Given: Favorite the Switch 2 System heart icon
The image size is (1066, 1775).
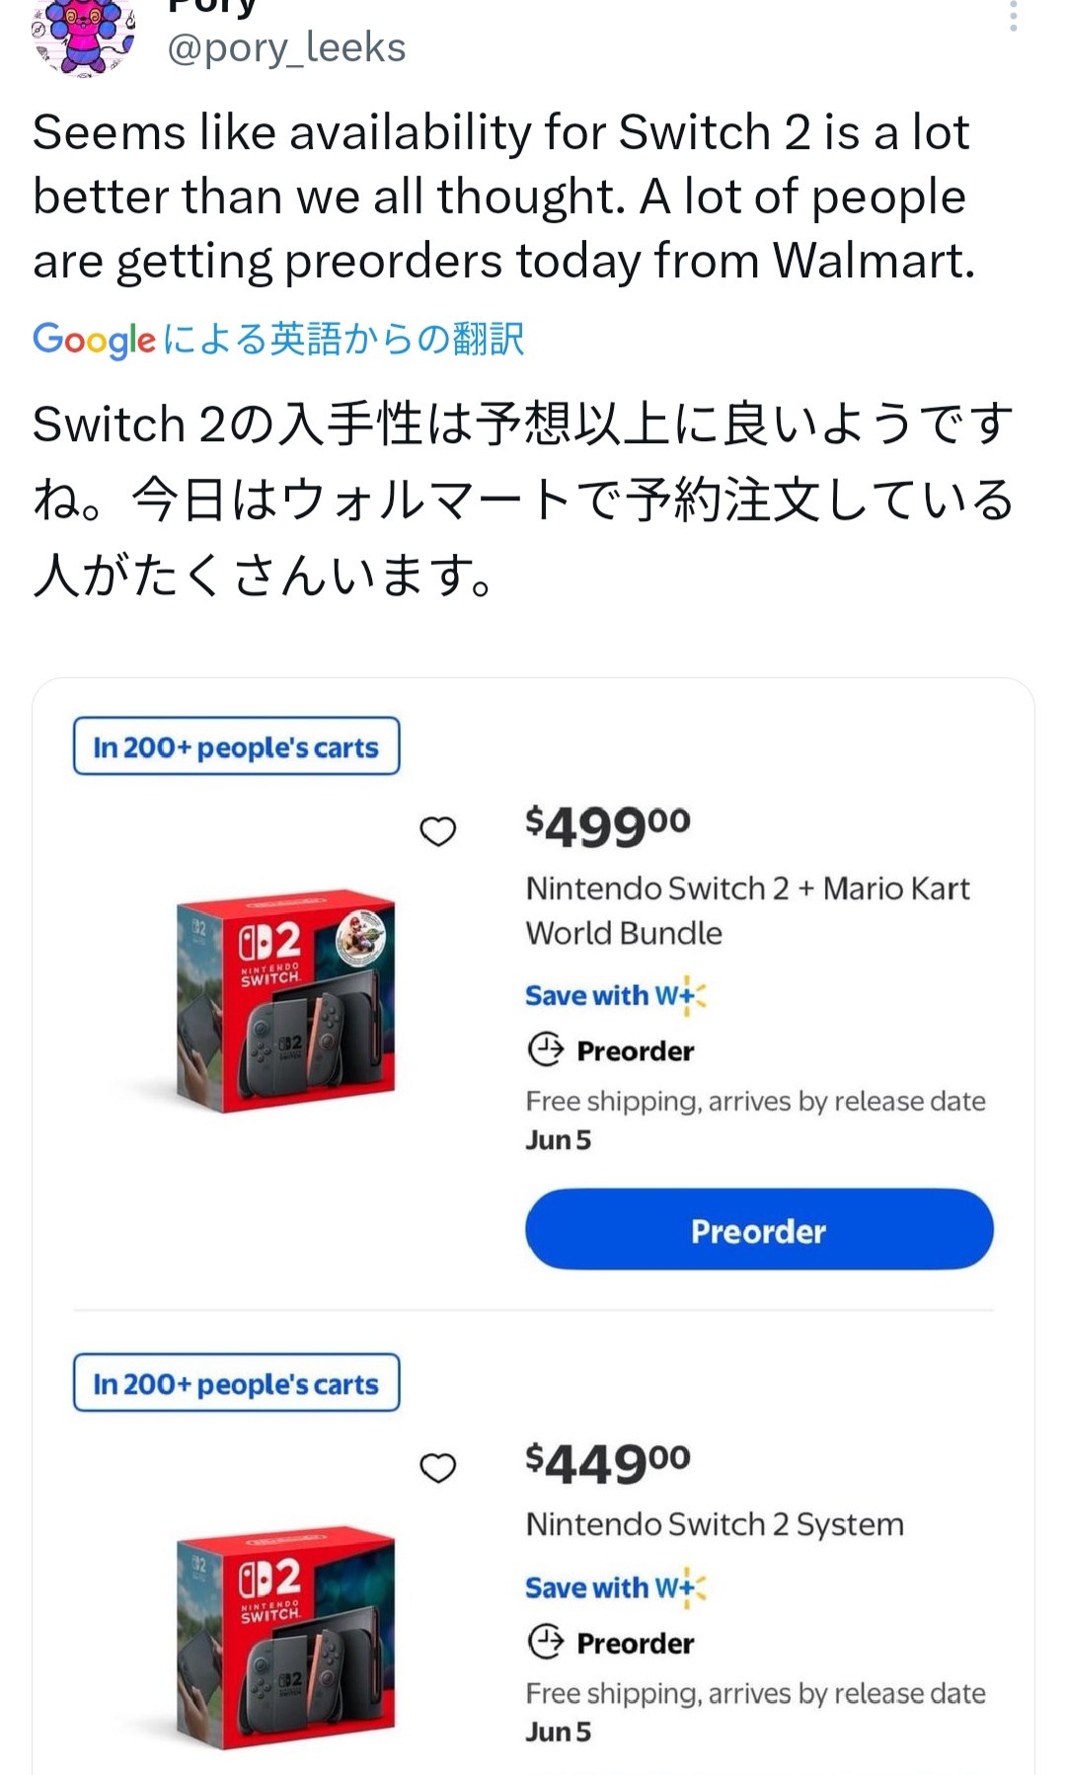Looking at the screenshot, I should [x=438, y=1468].
